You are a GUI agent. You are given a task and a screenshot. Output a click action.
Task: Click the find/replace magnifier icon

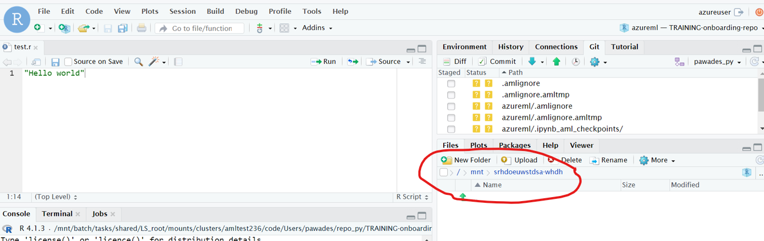pos(138,62)
